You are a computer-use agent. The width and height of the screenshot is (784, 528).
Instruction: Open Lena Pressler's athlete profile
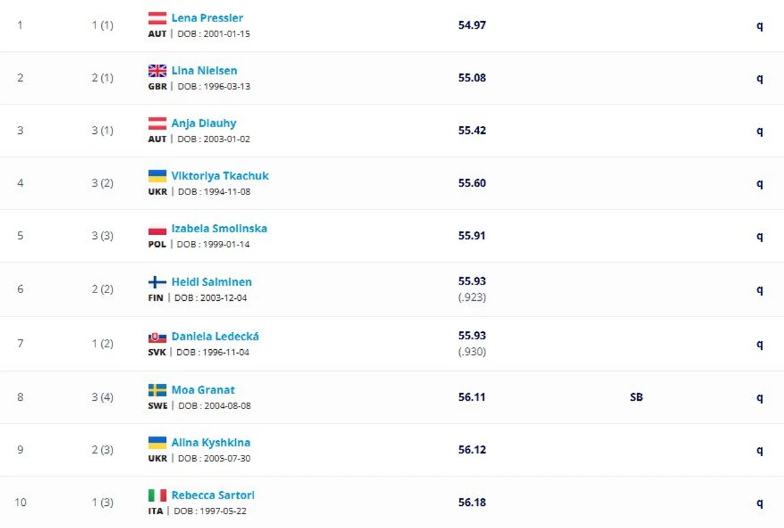207,18
